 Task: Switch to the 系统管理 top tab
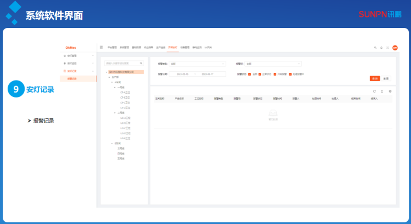pos(124,48)
